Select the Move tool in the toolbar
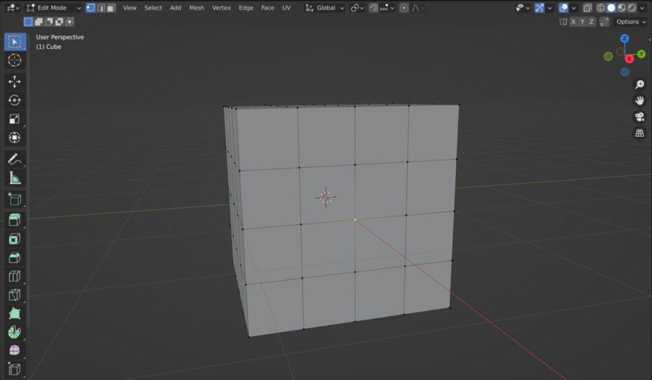Image resolution: width=652 pixels, height=380 pixels. click(15, 81)
